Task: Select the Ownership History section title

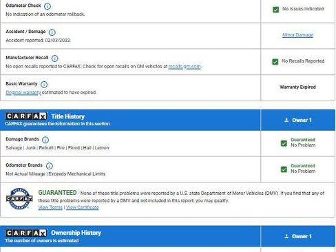Action: pos(76,233)
